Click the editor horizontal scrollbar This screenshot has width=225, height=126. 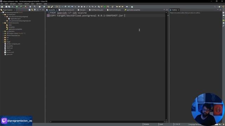click(x=108, y=122)
